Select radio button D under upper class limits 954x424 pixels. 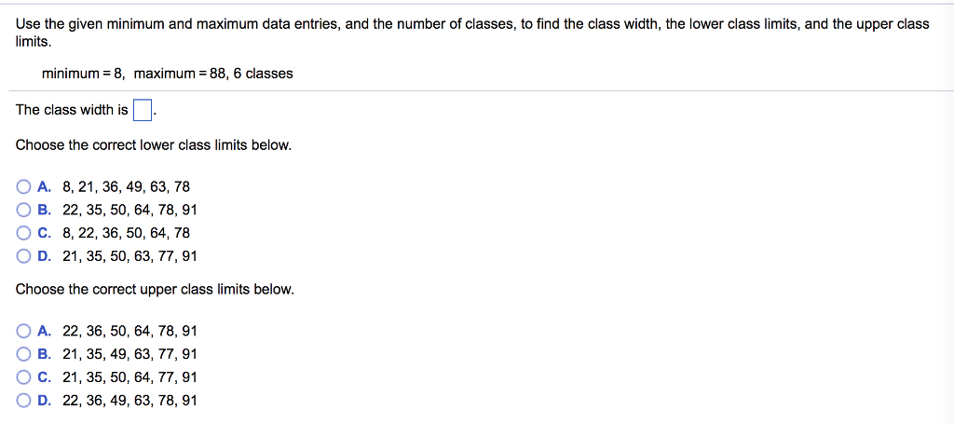tap(23, 401)
